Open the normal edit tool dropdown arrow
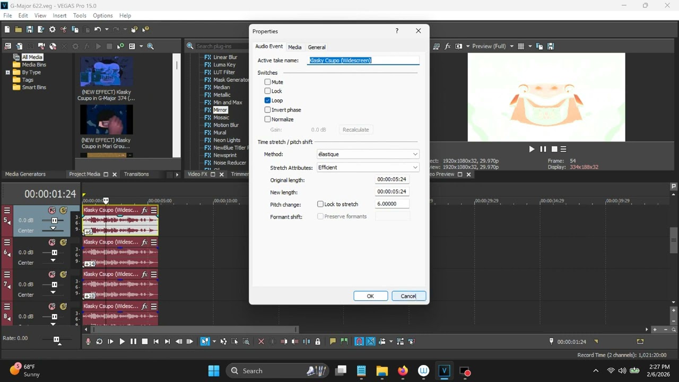Image resolution: width=679 pixels, height=382 pixels. 214,342
